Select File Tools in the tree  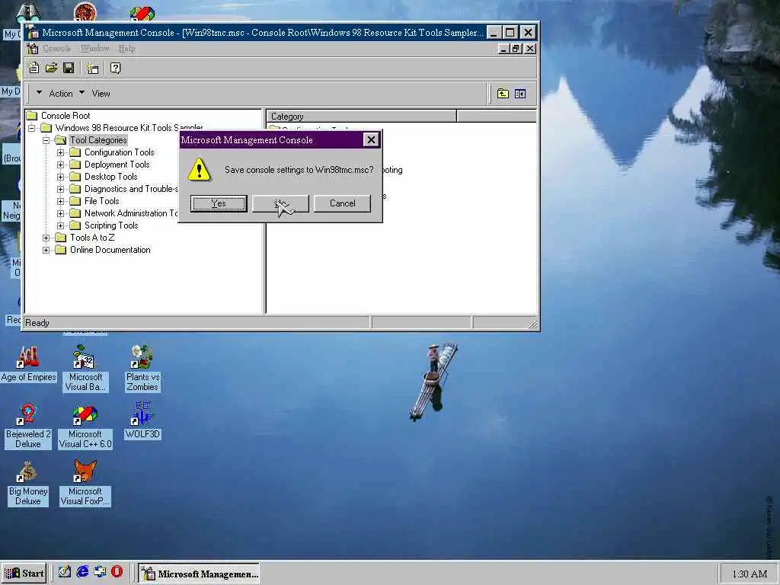point(102,201)
